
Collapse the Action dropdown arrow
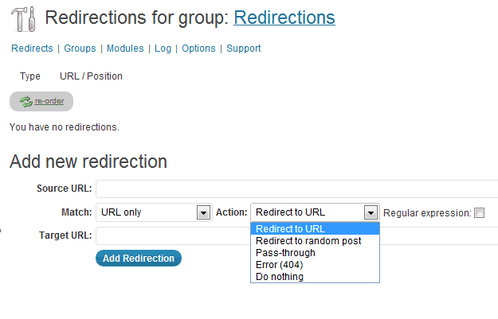click(x=371, y=212)
